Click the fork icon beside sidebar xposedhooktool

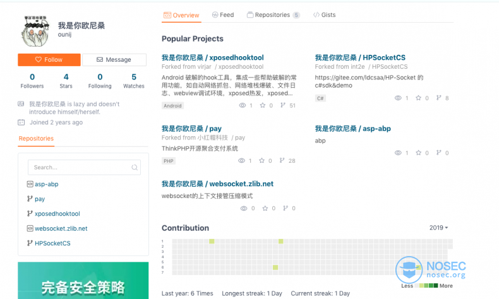coord(30,213)
